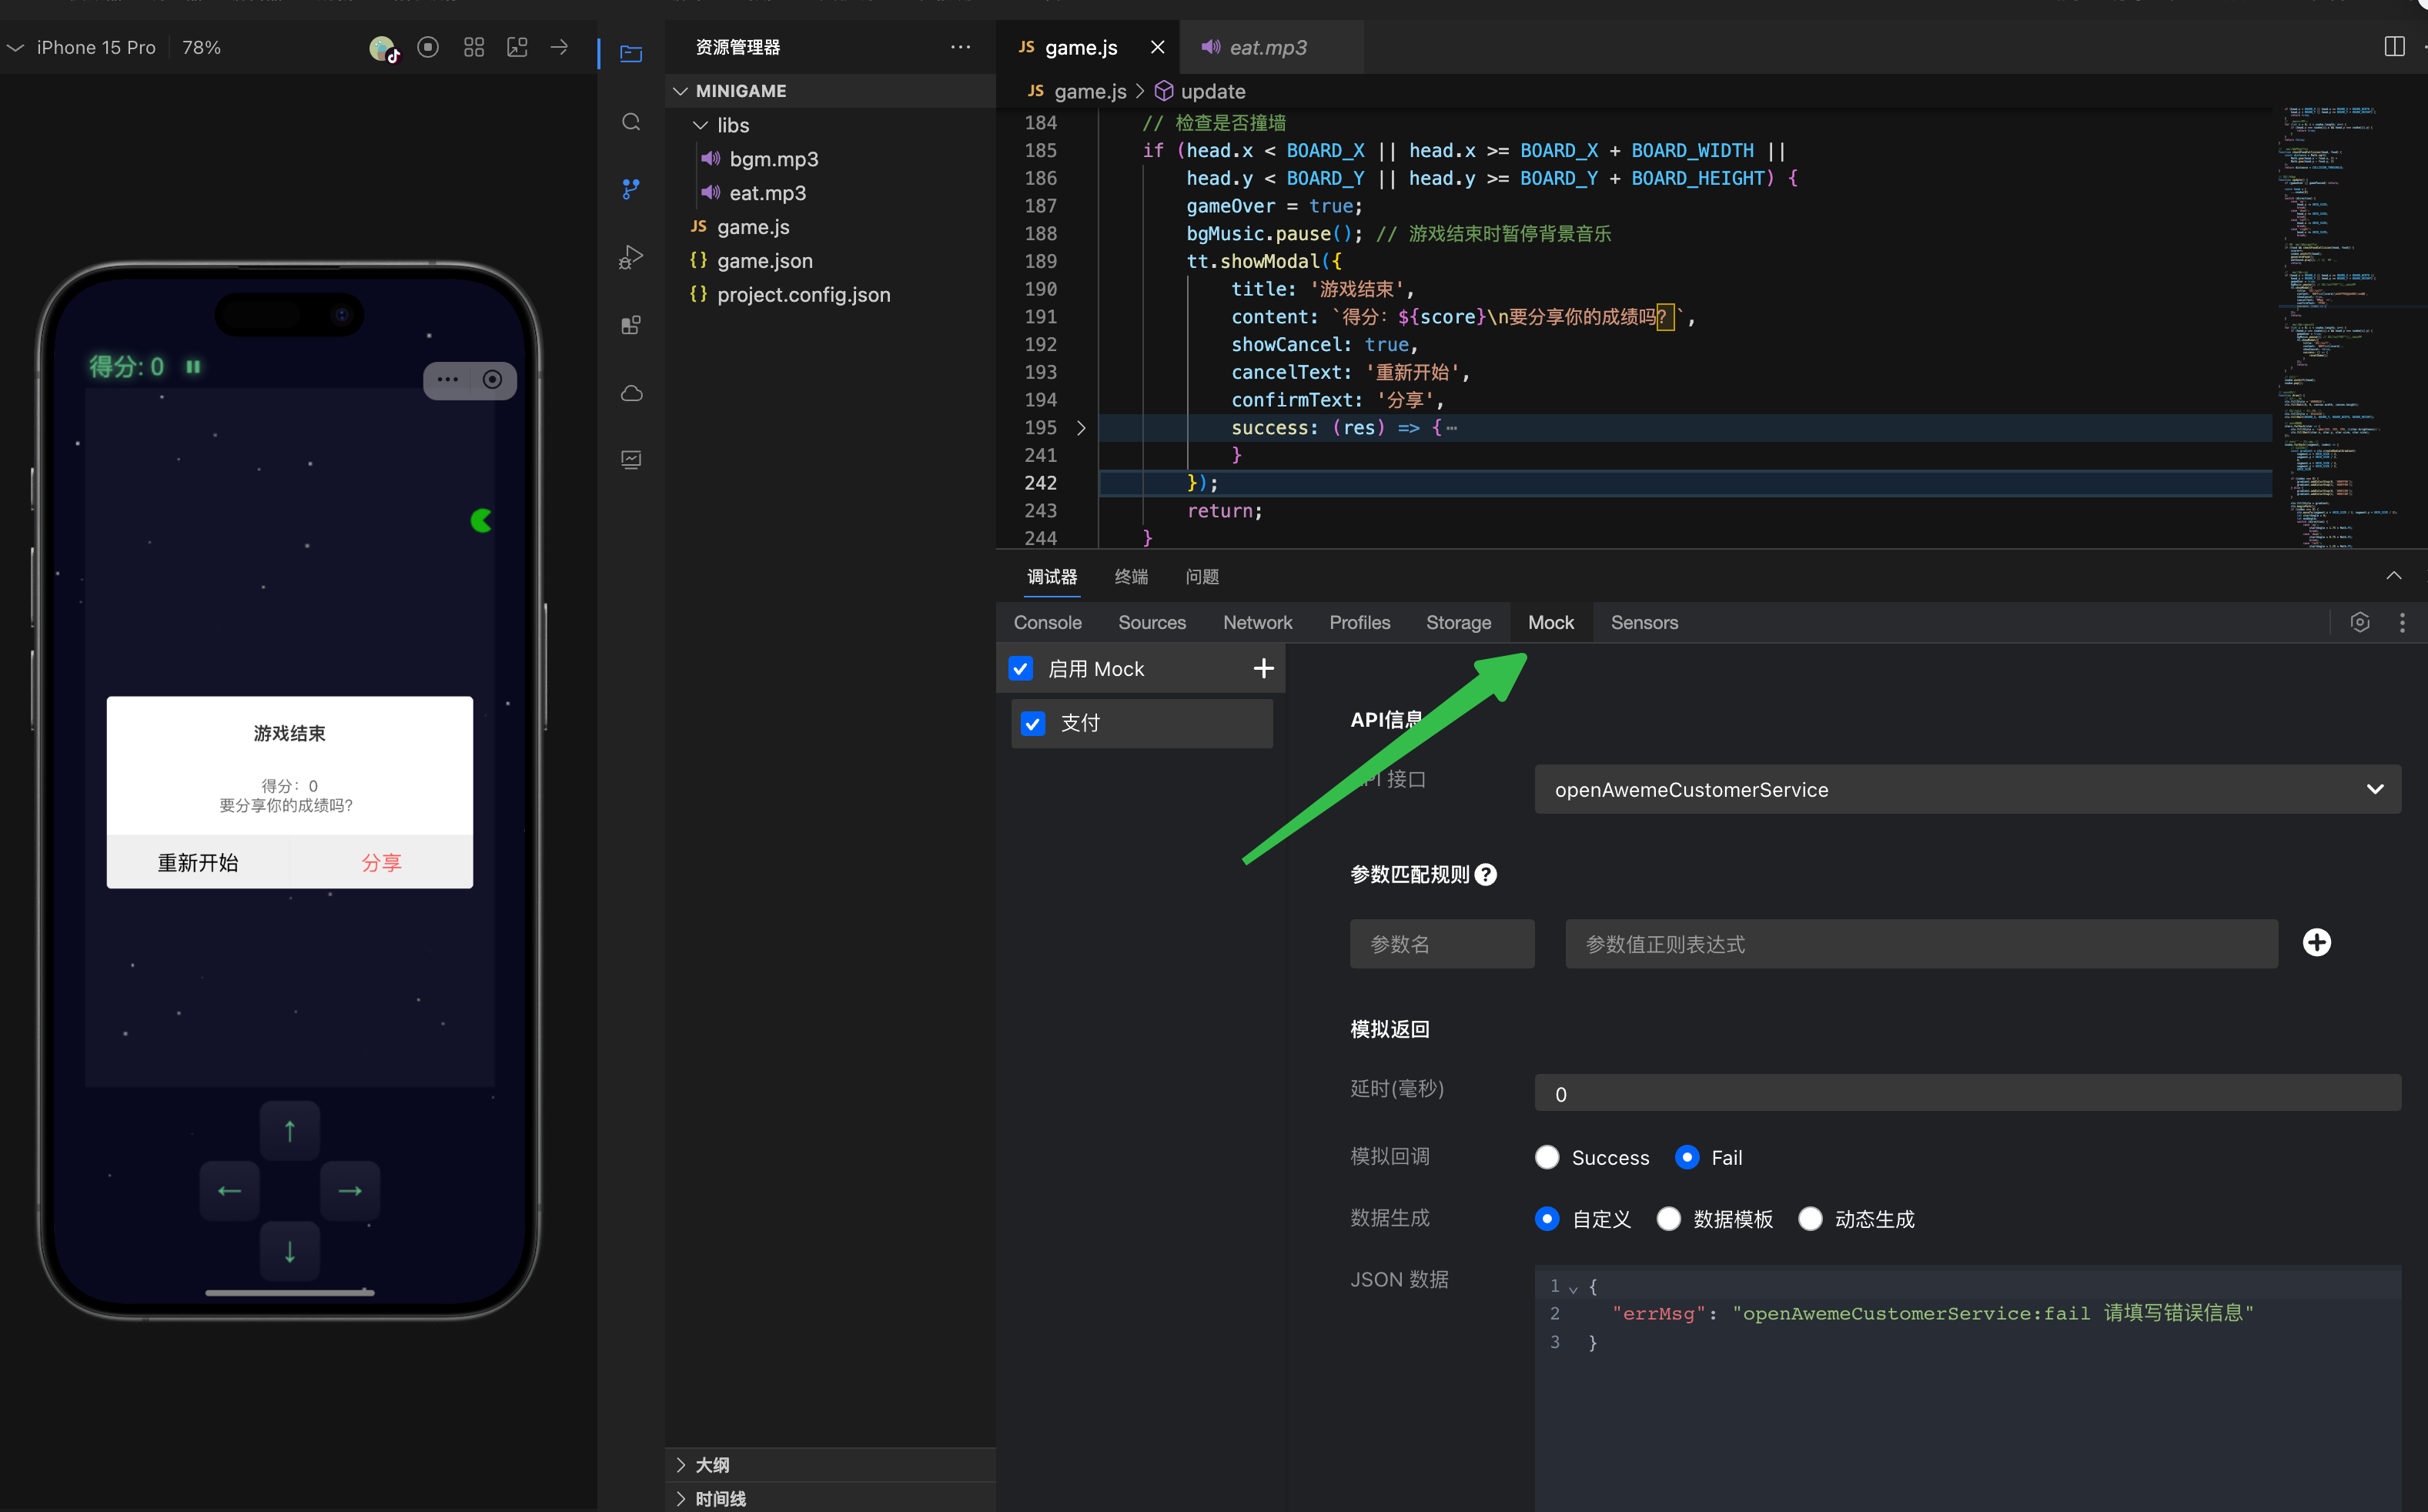
Task: Open the run and debug icon
Action: tap(631, 257)
